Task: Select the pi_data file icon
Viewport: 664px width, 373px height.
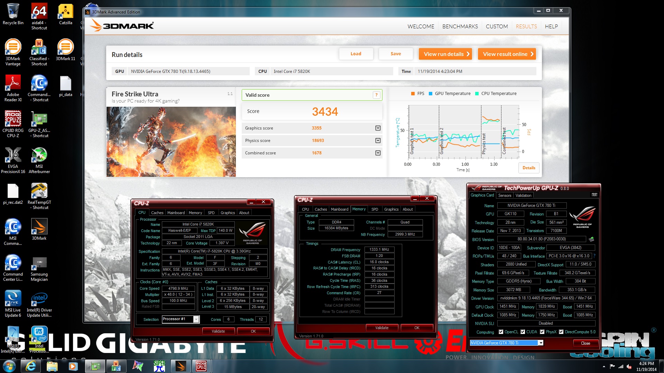Action: (65, 86)
